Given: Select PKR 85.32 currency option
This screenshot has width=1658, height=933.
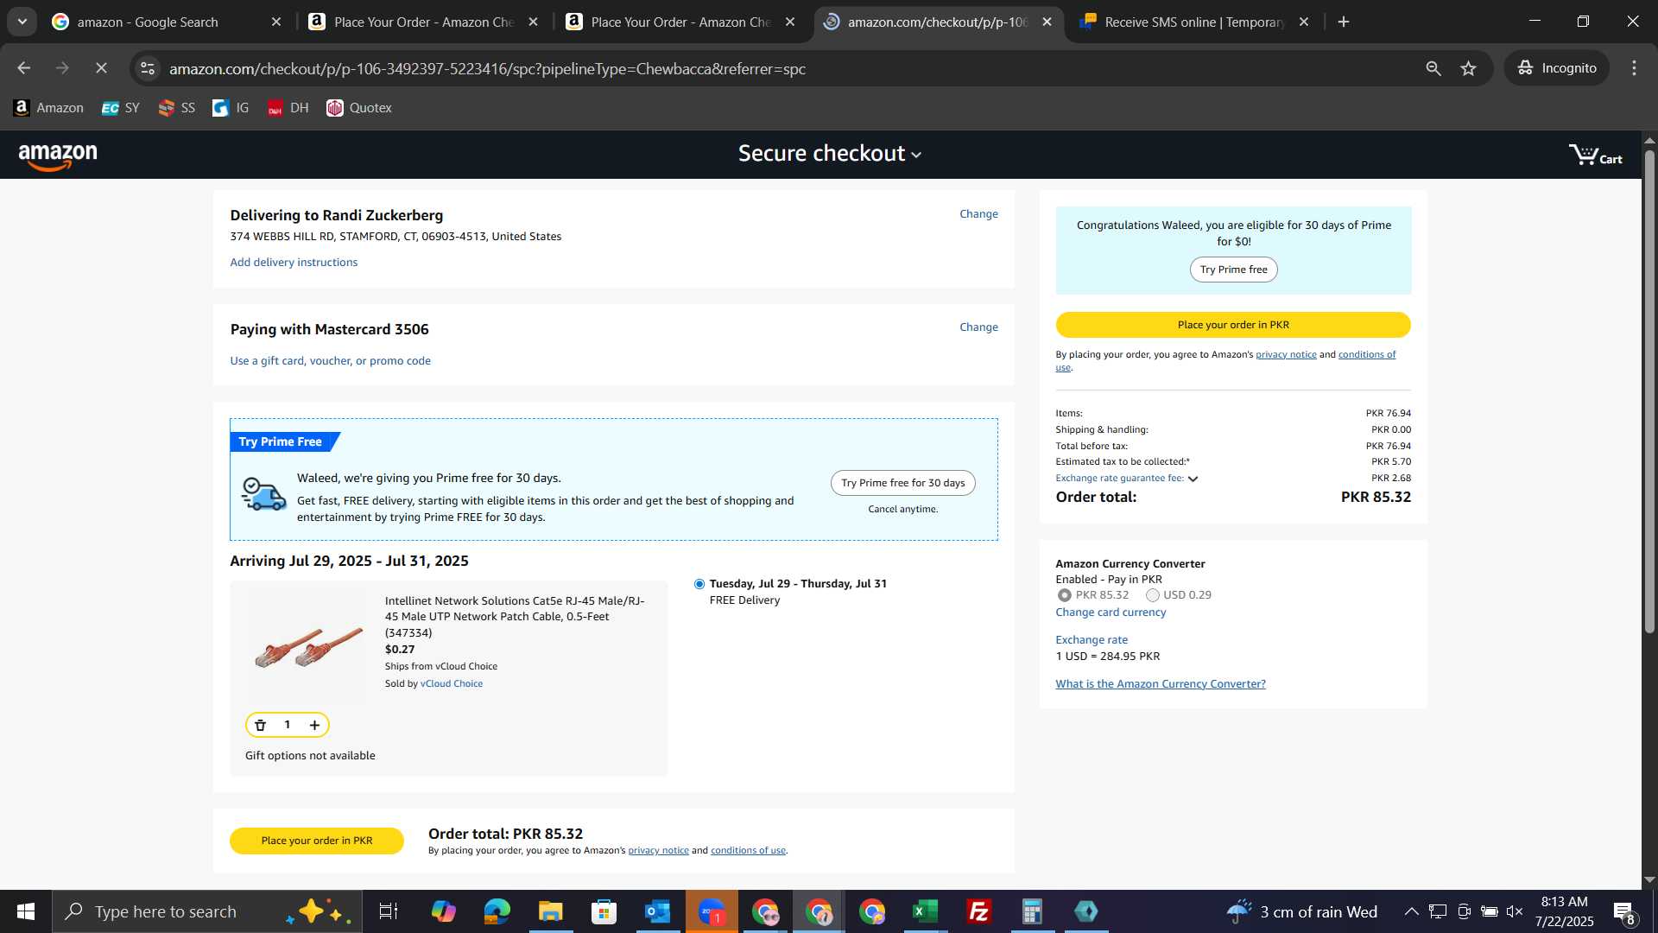Looking at the screenshot, I should pos(1065,595).
